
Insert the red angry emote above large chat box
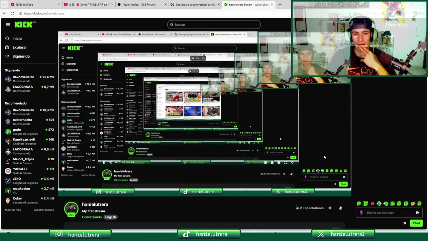tap(372, 204)
